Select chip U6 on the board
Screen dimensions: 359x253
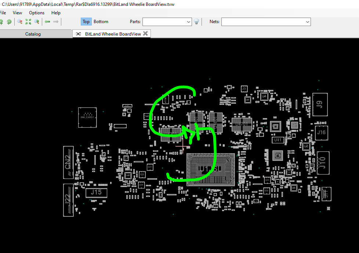(x=294, y=188)
